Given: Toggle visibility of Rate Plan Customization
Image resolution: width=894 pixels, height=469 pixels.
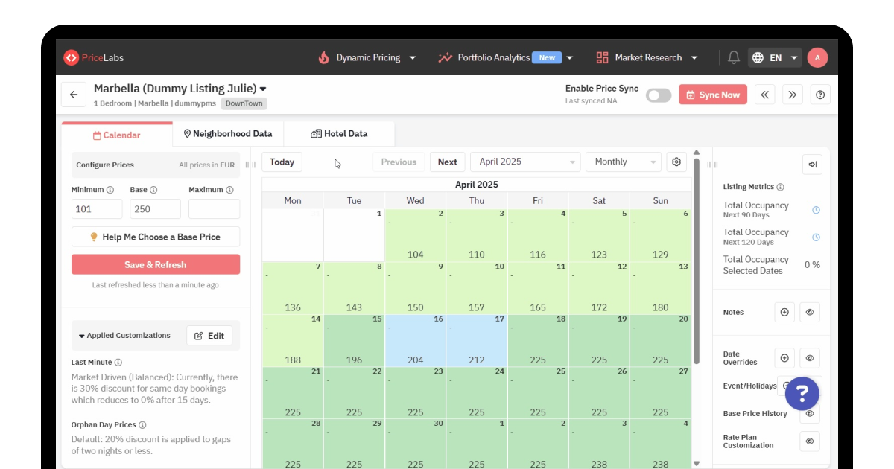Looking at the screenshot, I should click(810, 441).
